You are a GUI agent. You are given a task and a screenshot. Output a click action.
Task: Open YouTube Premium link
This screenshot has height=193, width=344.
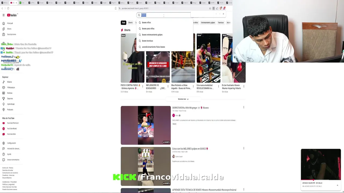click(x=11, y=123)
